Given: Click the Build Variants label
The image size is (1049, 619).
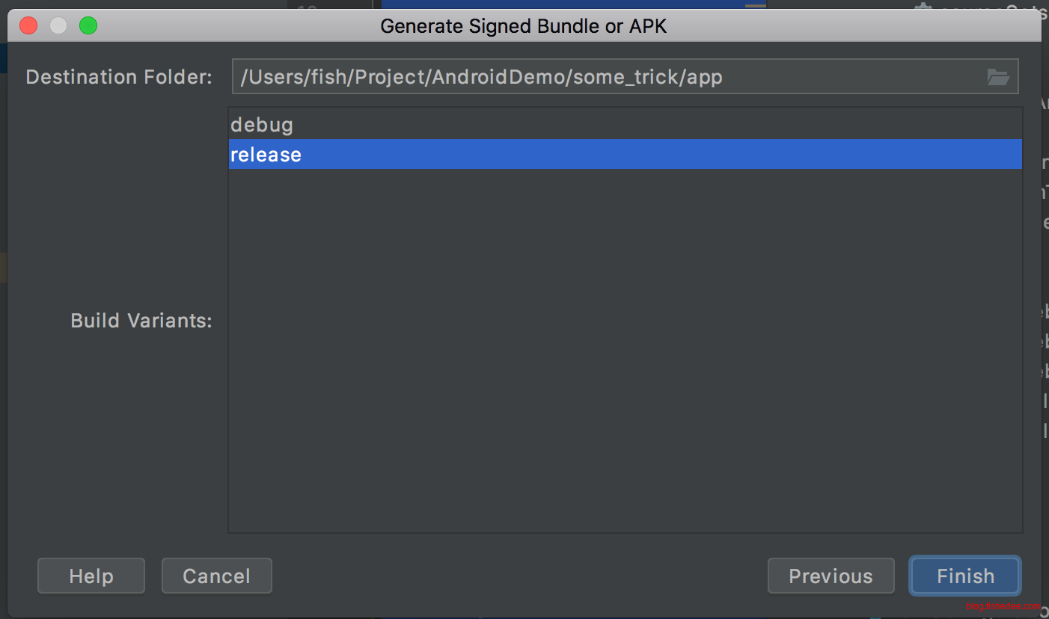Looking at the screenshot, I should 141,321.
